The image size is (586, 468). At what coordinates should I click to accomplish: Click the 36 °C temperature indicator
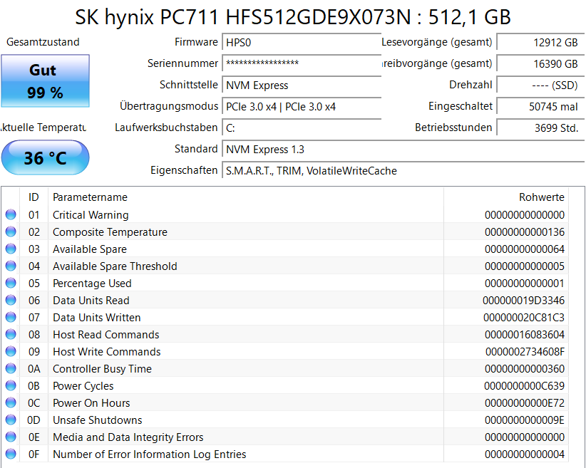coord(45,157)
